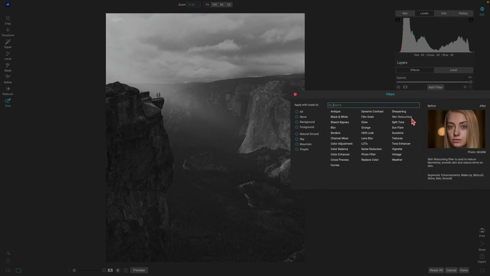490x276 pixels.
Task: Toggle the highlight clipping warning triangle
Action: 471,20
